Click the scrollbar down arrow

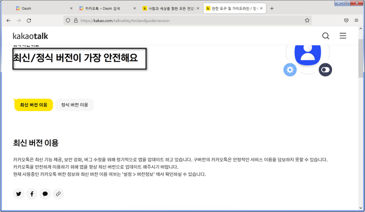[x=361, y=208]
